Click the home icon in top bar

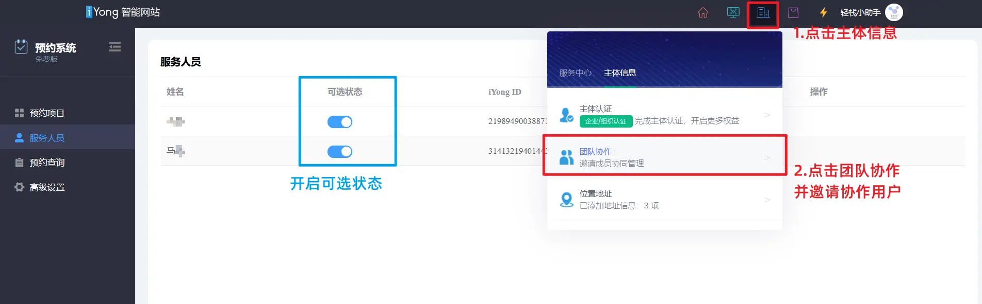coord(703,13)
